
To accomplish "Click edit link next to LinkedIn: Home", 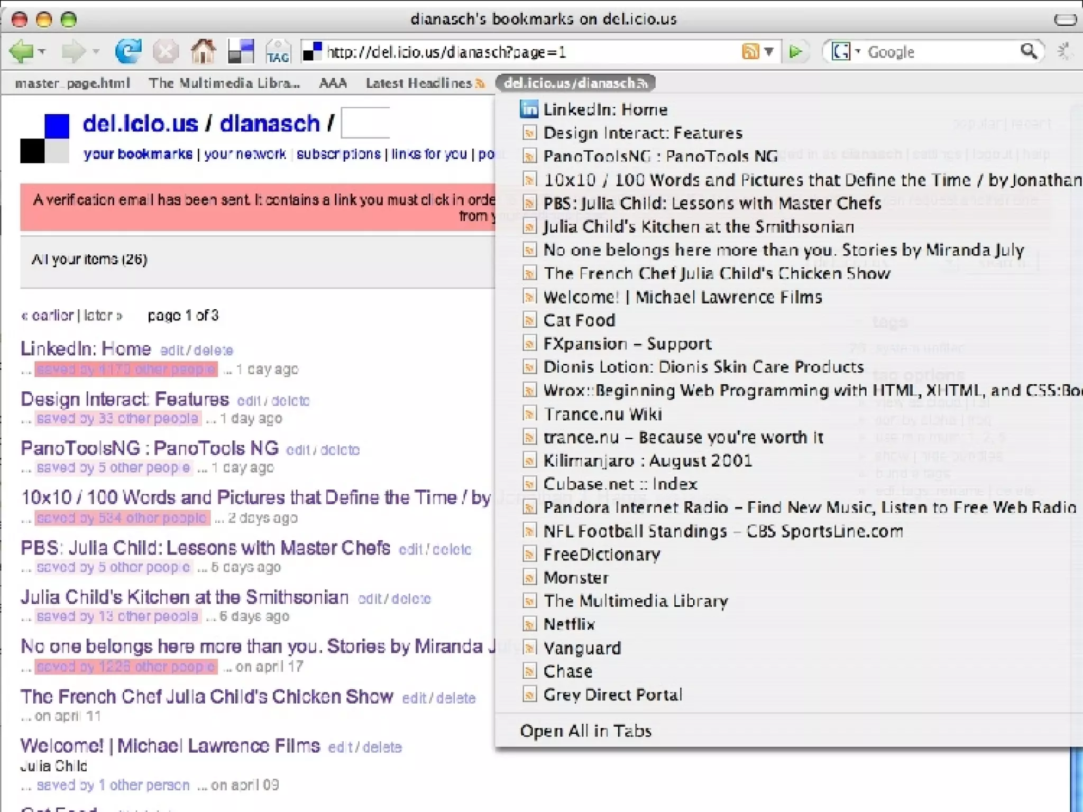I will pyautogui.click(x=172, y=350).
